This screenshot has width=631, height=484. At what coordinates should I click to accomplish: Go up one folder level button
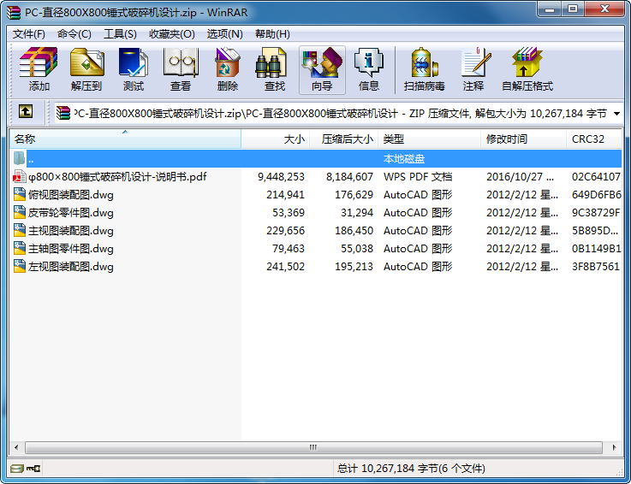[26, 112]
